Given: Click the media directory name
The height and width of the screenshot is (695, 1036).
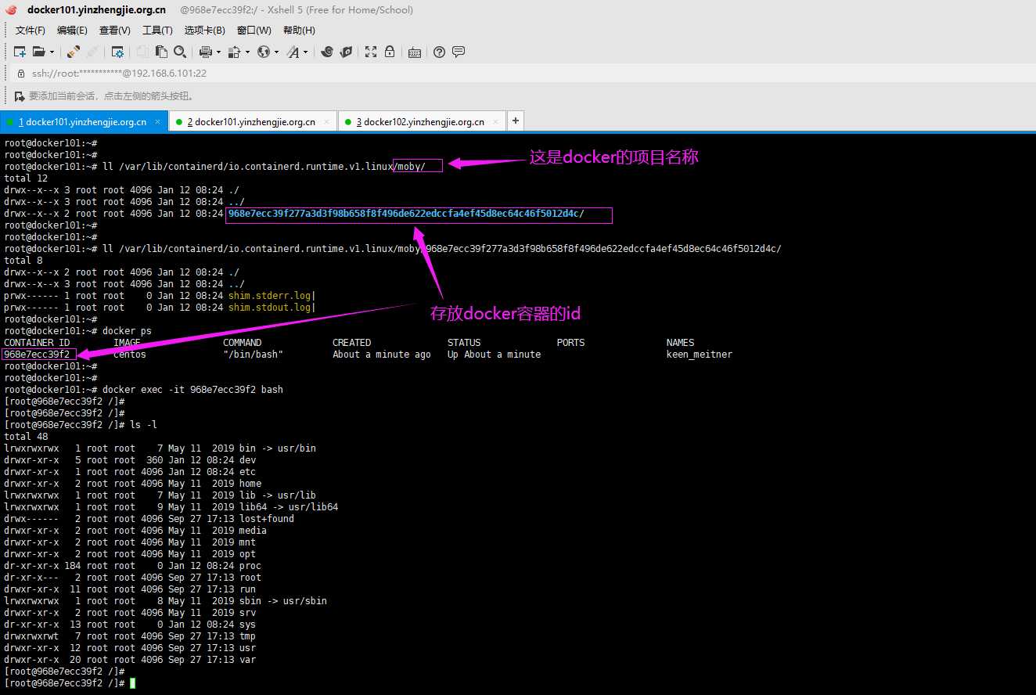Looking at the screenshot, I should (253, 531).
